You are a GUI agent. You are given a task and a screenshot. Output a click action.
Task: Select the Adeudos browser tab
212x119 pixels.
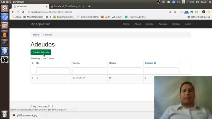click(x=30, y=6)
